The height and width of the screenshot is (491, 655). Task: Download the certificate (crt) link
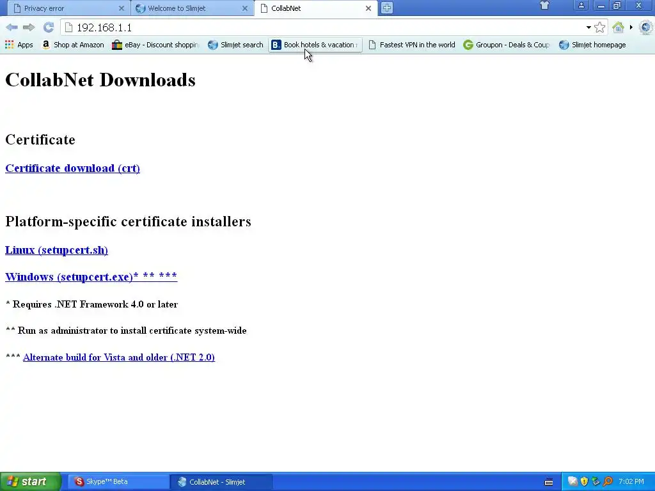click(x=72, y=168)
